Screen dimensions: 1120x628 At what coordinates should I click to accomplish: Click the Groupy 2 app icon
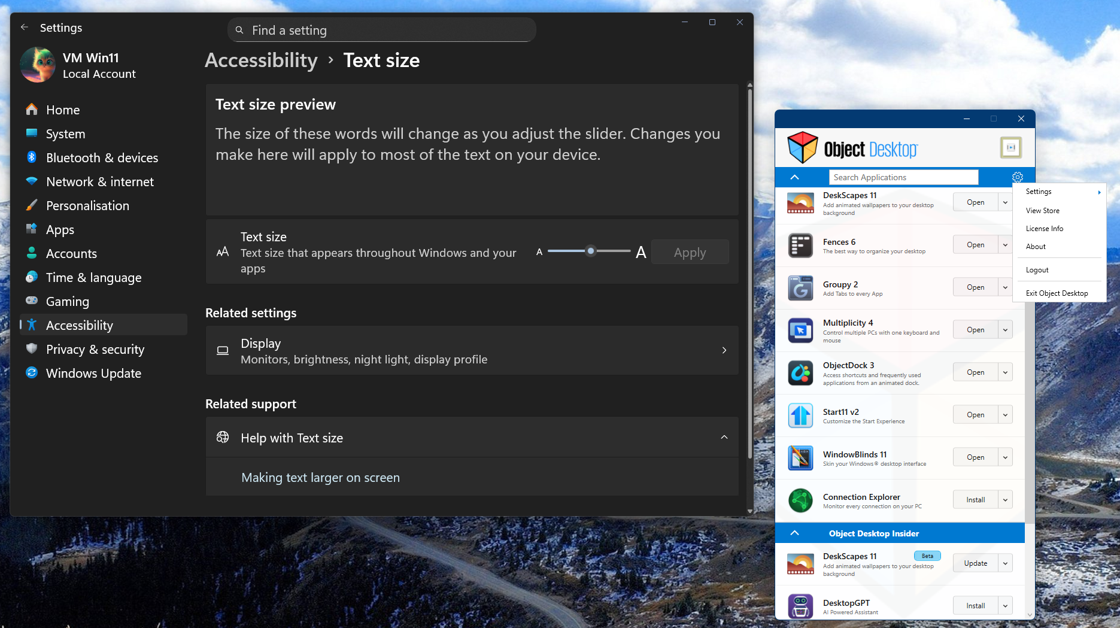point(800,288)
